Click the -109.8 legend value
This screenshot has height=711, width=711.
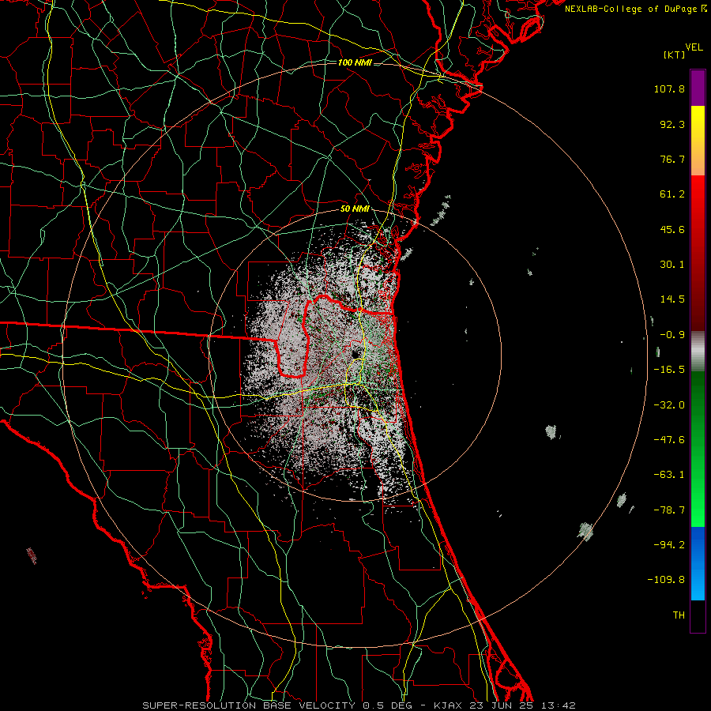tap(666, 580)
